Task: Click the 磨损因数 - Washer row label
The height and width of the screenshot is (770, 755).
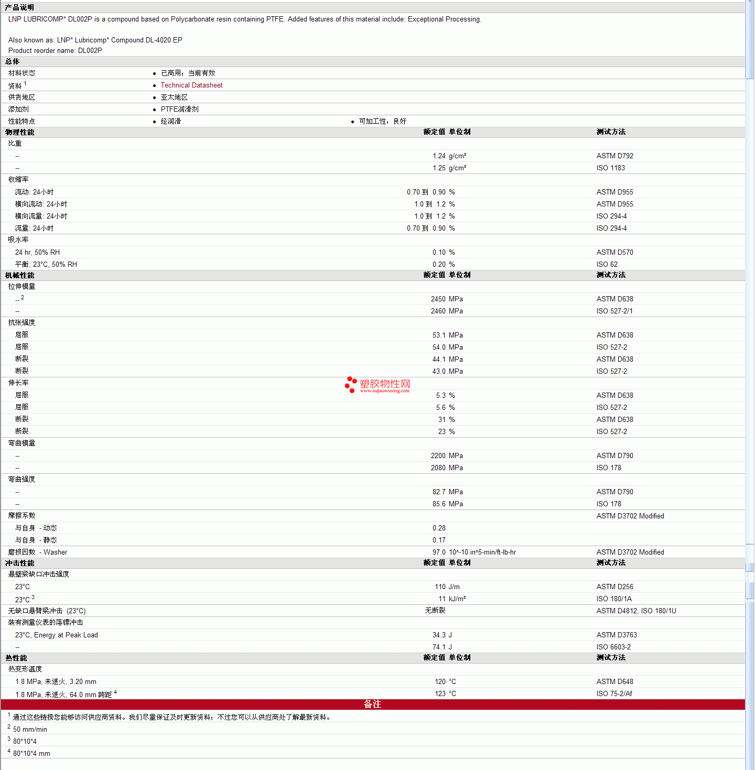Action: (38, 552)
